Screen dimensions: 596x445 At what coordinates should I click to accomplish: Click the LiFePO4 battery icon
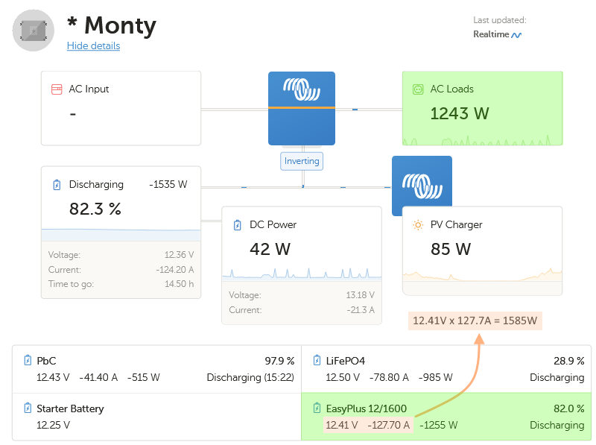[317, 361]
